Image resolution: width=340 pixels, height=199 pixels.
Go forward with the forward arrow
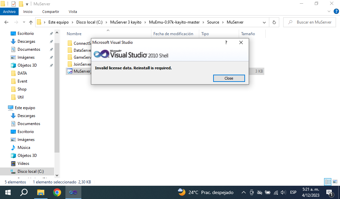(16, 22)
